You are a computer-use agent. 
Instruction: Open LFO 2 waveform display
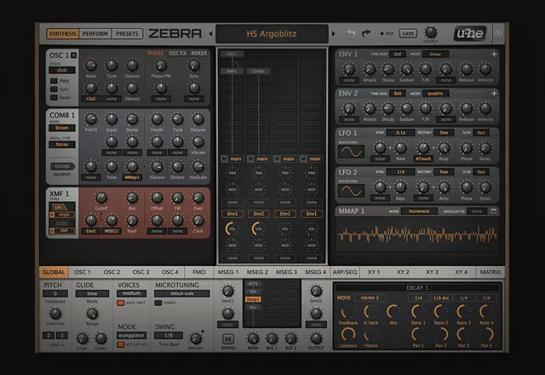[x=352, y=191]
